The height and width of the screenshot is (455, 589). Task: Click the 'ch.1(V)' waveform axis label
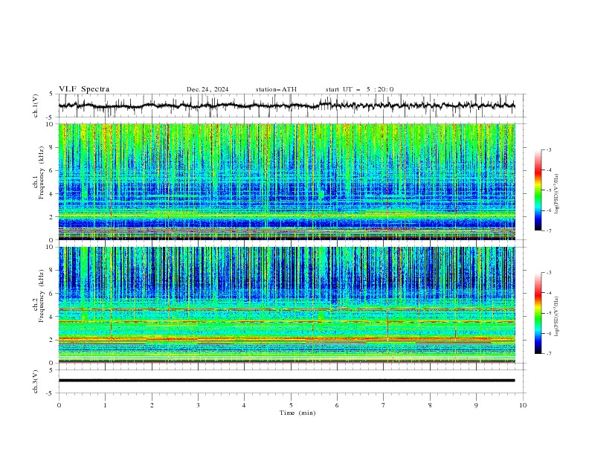[x=36, y=106]
